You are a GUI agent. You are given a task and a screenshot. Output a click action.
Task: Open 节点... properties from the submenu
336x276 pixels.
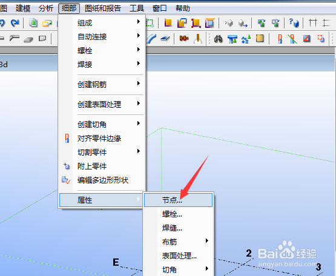(178, 200)
